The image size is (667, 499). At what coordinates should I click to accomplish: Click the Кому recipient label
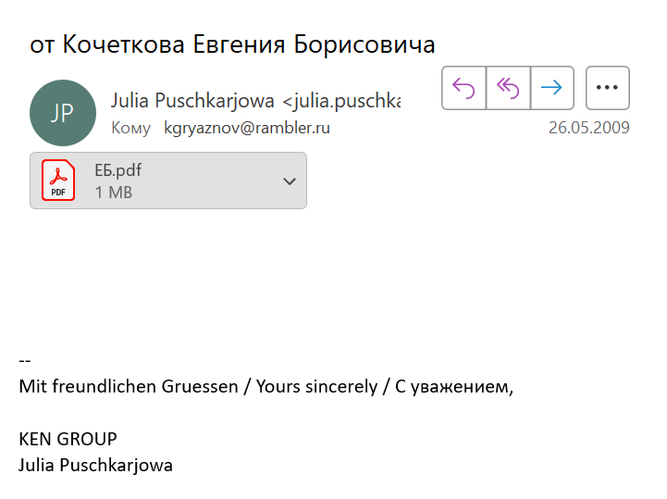(x=130, y=128)
